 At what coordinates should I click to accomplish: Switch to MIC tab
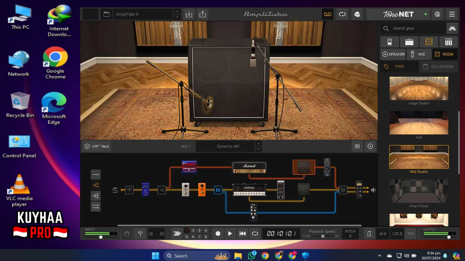[418, 54]
